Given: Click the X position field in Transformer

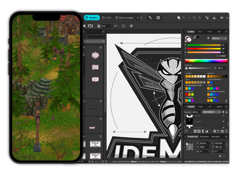Looking at the screenshot, I should [204, 143].
